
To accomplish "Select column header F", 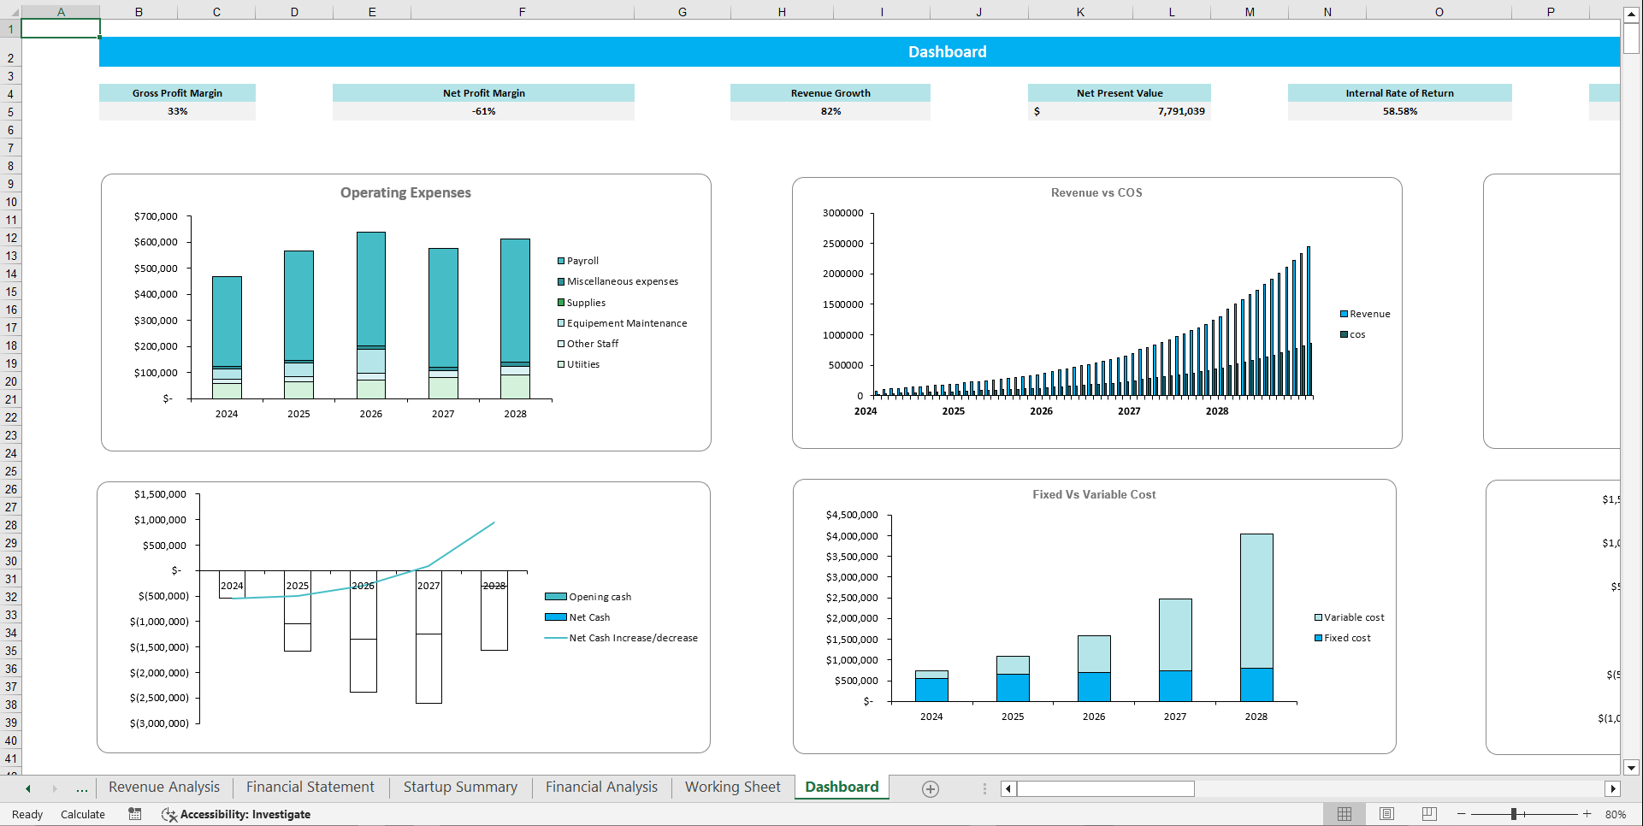I will click(x=522, y=11).
